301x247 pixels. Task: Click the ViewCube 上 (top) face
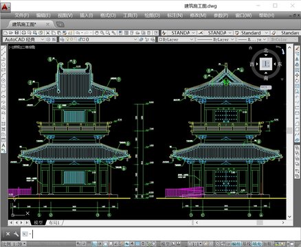click(266, 64)
